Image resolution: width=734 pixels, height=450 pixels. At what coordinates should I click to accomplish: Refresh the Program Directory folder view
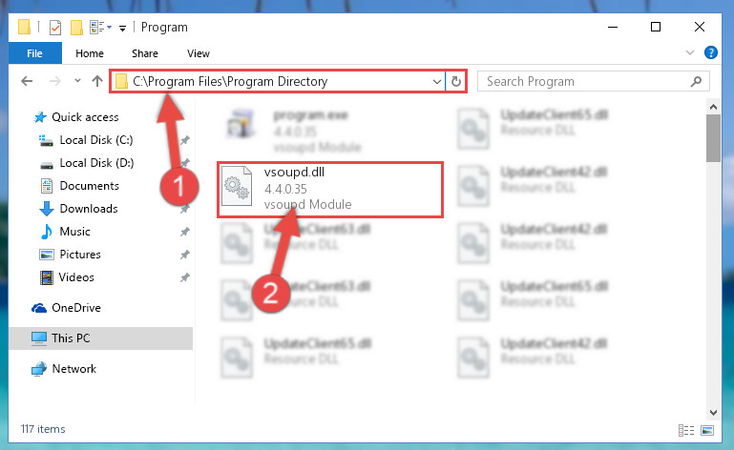(x=456, y=82)
